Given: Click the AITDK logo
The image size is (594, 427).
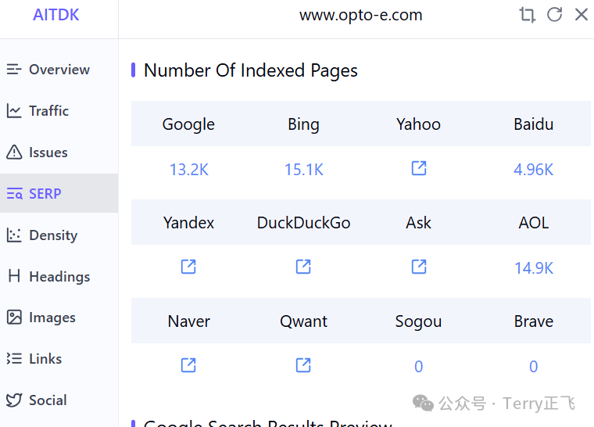Looking at the screenshot, I should 55,15.
